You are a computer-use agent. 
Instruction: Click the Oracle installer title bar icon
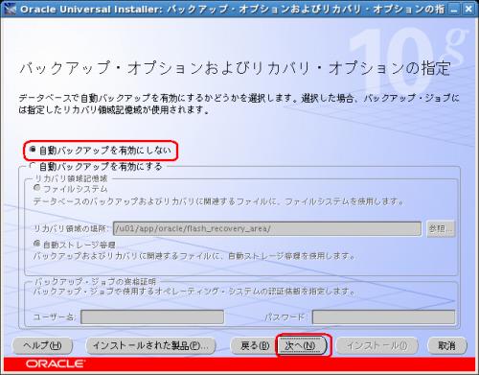pyautogui.click(x=10, y=9)
